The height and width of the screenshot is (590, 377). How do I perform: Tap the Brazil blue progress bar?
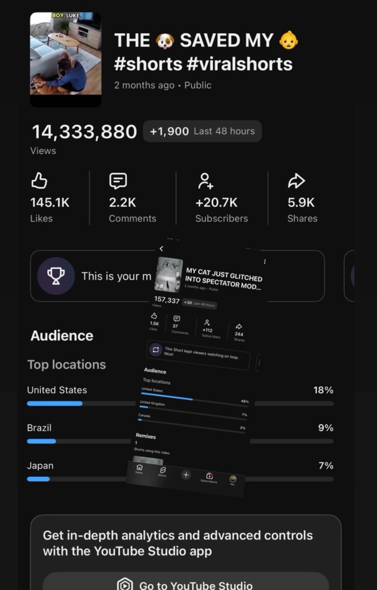pos(41,441)
